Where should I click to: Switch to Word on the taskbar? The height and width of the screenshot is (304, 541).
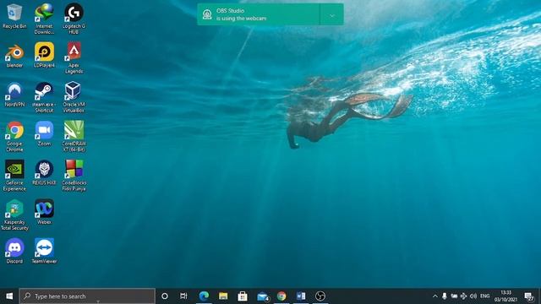[301, 296]
